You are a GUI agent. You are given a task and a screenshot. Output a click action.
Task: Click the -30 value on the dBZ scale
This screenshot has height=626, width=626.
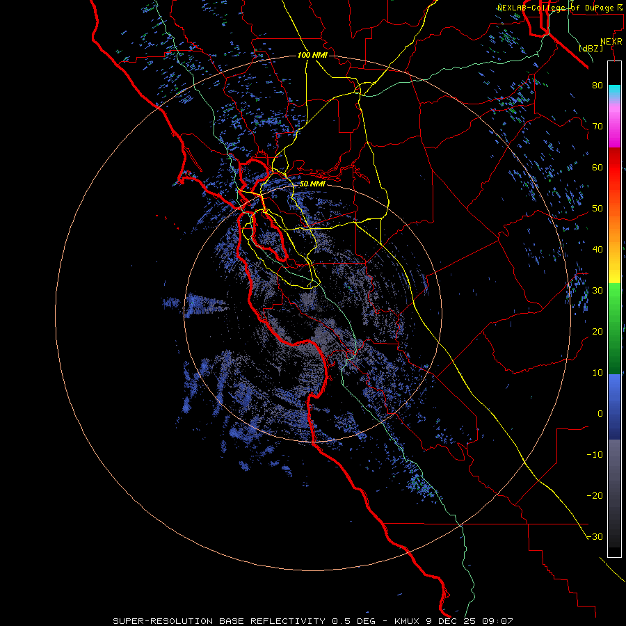(x=595, y=536)
